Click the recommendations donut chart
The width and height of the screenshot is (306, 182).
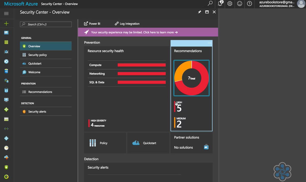pos(192,78)
